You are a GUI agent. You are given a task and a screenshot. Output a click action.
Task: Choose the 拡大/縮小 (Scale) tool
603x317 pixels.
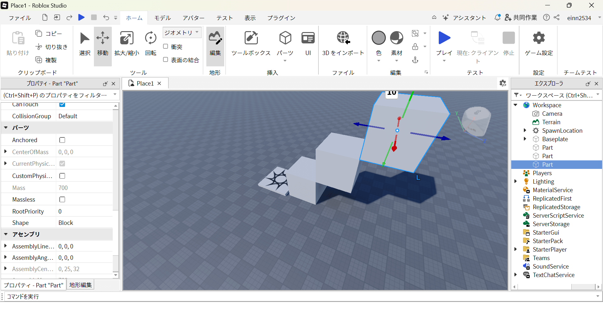(x=127, y=44)
